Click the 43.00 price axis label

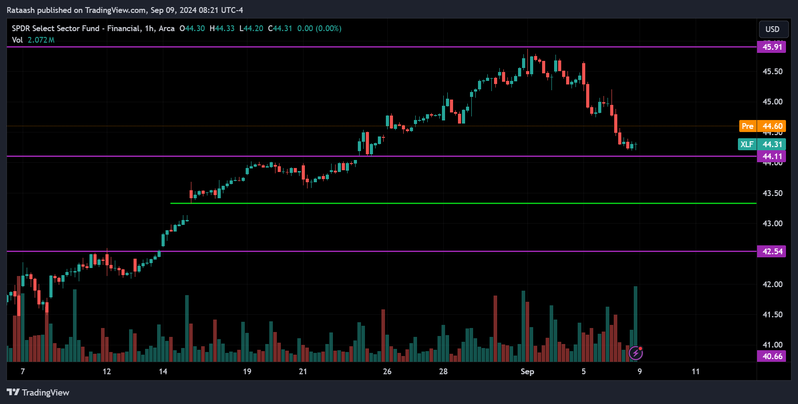(773, 224)
